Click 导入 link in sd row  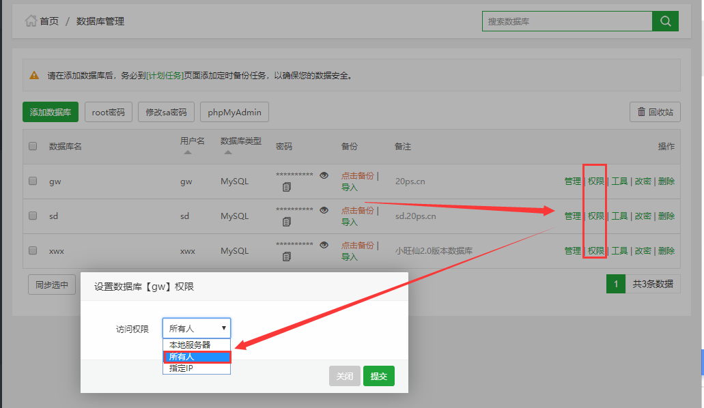350,222
